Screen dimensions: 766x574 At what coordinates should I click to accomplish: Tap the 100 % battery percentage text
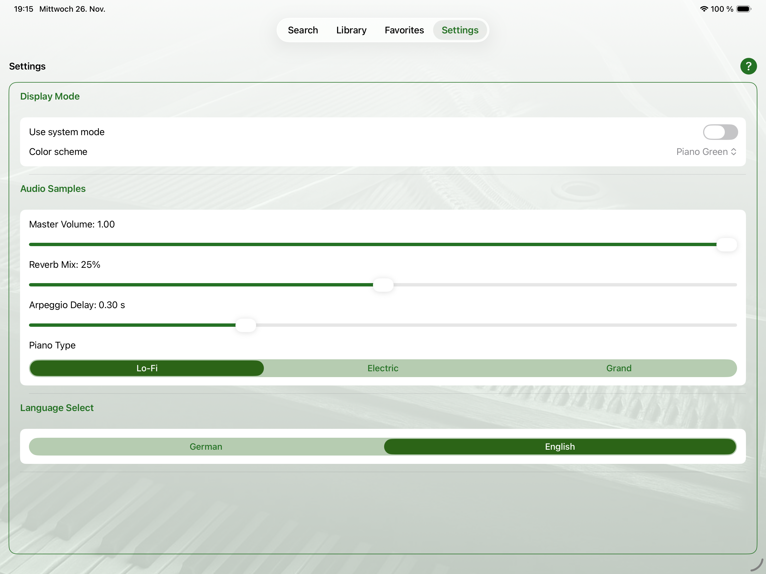(722, 9)
